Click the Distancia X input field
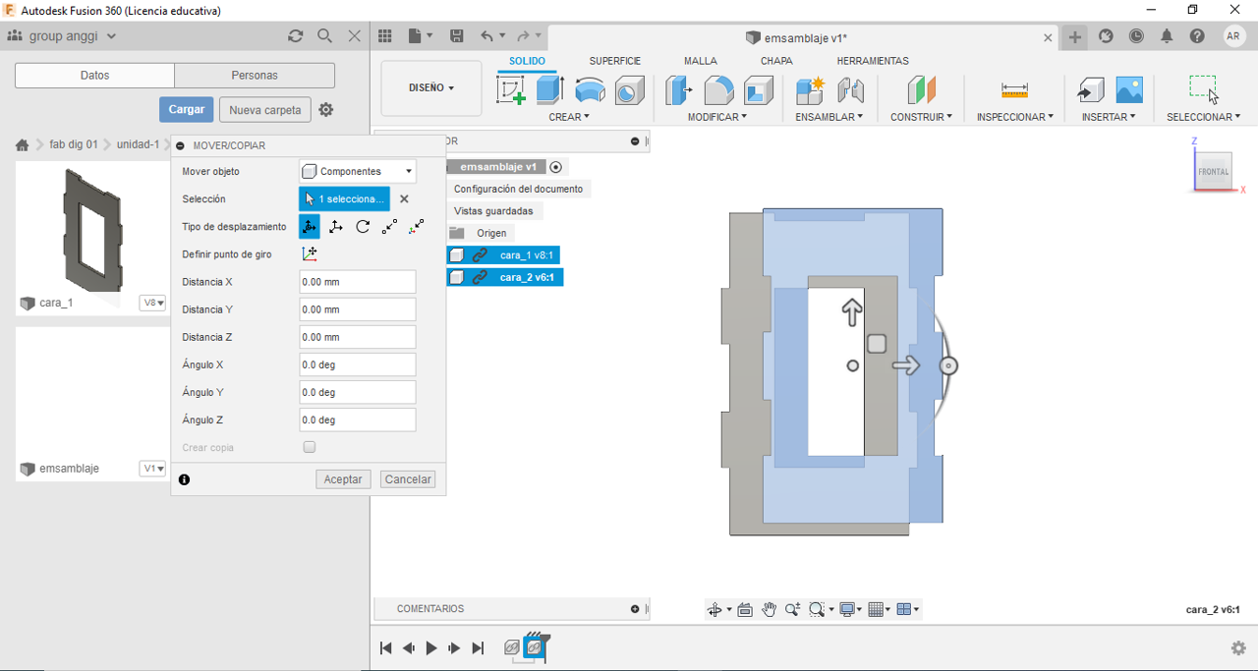Screen dimensions: 1258x671 [358, 282]
